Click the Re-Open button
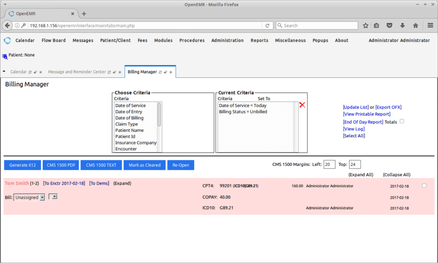The image size is (438, 263). click(181, 165)
